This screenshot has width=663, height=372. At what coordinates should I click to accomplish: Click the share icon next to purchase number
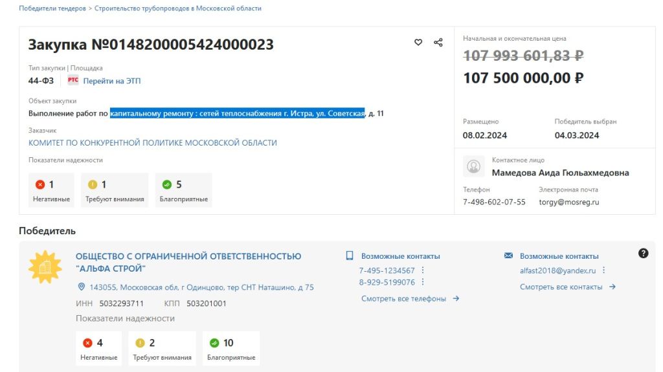[x=438, y=43]
